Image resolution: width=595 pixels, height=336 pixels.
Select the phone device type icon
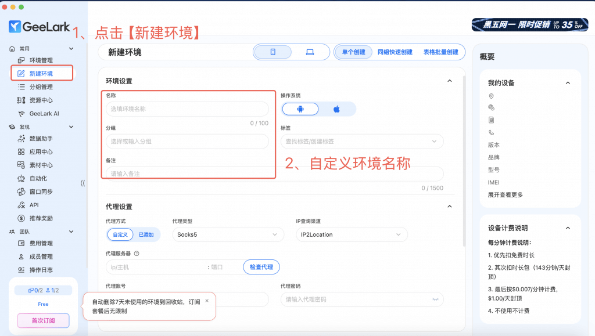pyautogui.click(x=273, y=52)
